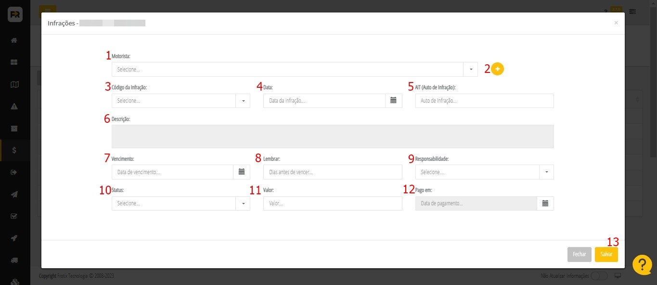Viewport: 657px width, 285px height.
Task: Toggle the Não Atualizar Informações switch
Action: coord(599,276)
